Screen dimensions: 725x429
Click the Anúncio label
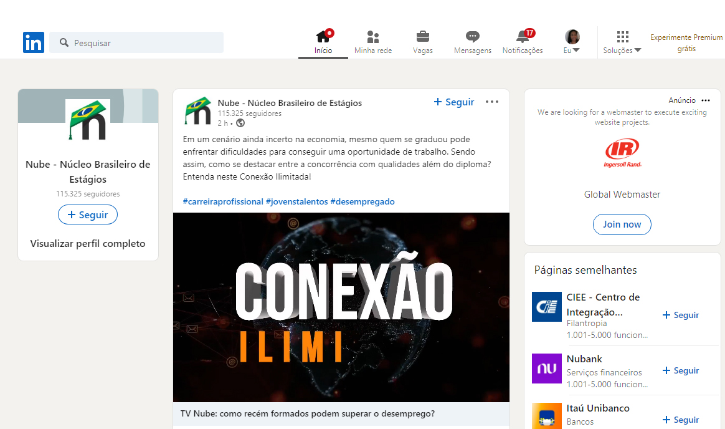click(x=682, y=100)
